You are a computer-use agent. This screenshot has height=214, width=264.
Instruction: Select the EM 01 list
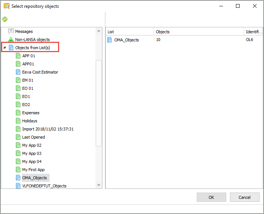tap(28, 80)
